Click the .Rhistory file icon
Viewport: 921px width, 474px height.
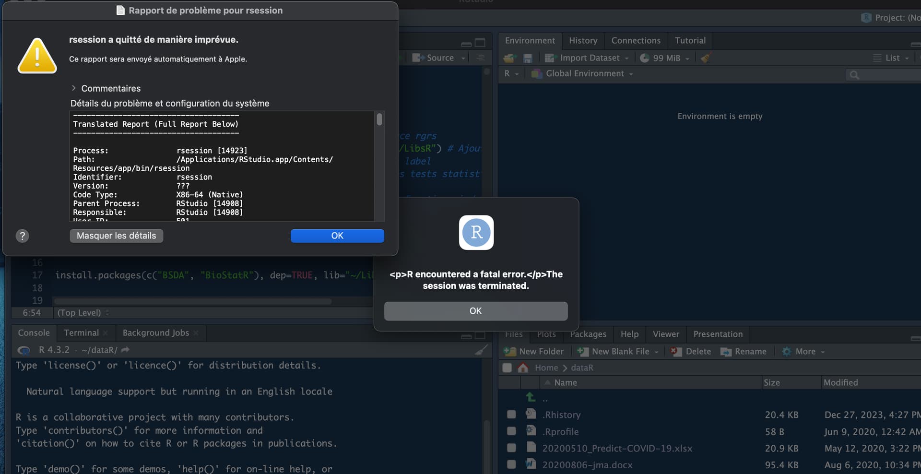coord(531,414)
